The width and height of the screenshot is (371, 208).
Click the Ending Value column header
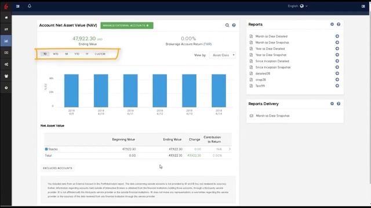click(172, 139)
